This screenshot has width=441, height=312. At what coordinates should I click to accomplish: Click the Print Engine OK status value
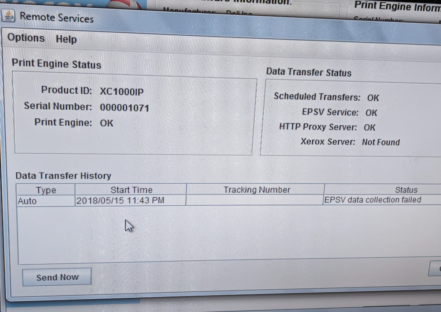click(x=107, y=123)
